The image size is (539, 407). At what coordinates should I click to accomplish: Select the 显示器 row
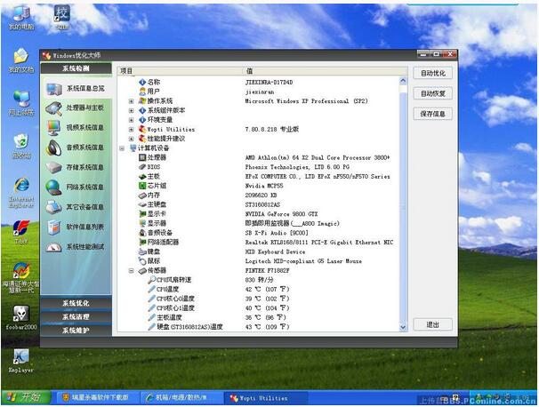tap(259, 223)
